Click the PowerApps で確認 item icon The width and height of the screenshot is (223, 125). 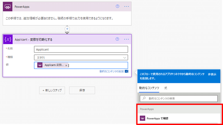point(142,118)
